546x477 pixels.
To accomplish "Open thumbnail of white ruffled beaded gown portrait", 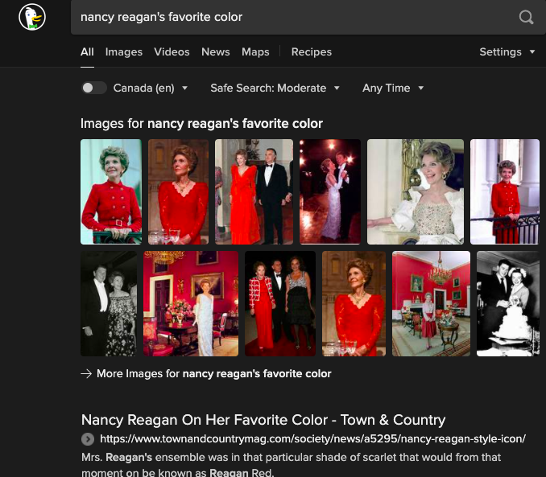I will point(416,191).
